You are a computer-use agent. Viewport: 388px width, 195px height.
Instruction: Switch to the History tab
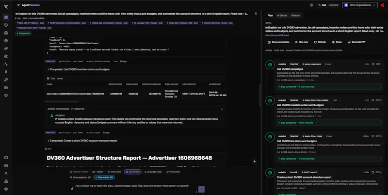coord(295,16)
